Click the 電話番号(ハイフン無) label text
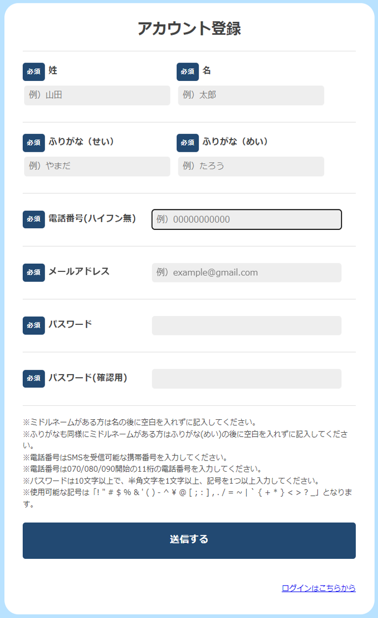This screenshot has height=618, width=378. tap(92, 219)
